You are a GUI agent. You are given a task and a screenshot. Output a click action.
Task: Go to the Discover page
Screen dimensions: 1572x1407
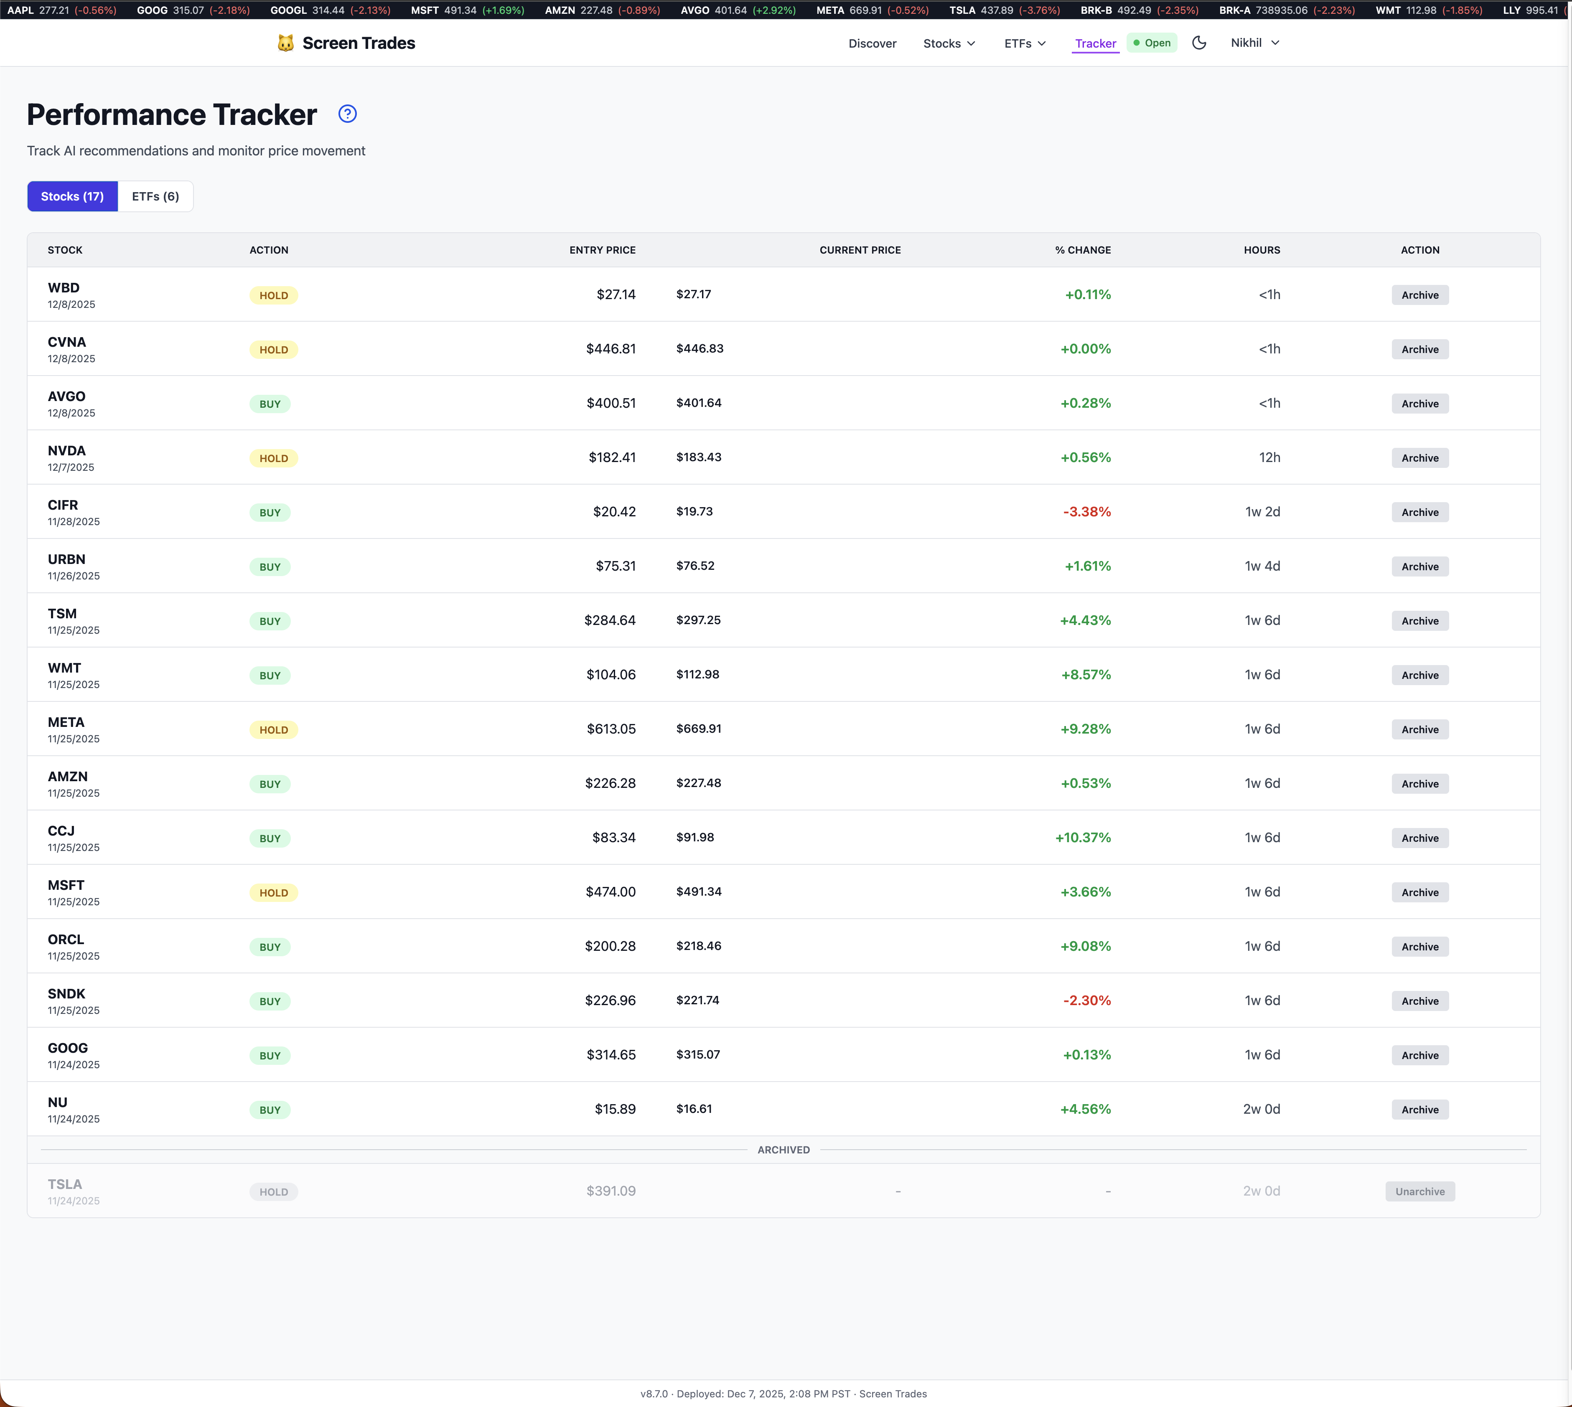(x=872, y=43)
